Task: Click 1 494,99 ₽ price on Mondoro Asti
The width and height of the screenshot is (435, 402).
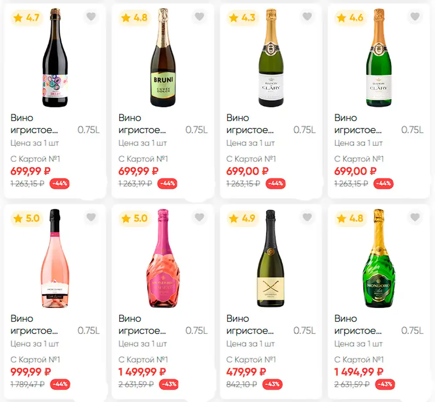Action: 358,372
